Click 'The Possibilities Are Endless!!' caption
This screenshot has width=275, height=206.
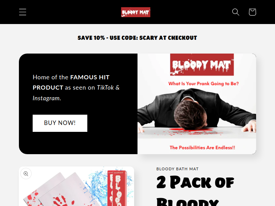[202, 148]
